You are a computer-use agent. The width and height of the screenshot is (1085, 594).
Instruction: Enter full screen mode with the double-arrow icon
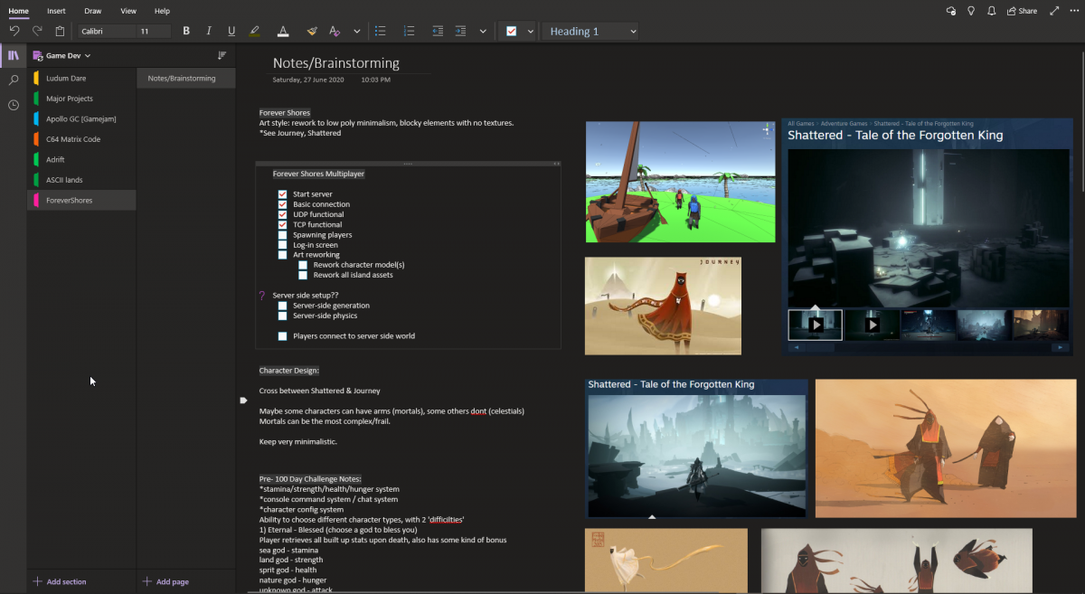[1054, 11]
